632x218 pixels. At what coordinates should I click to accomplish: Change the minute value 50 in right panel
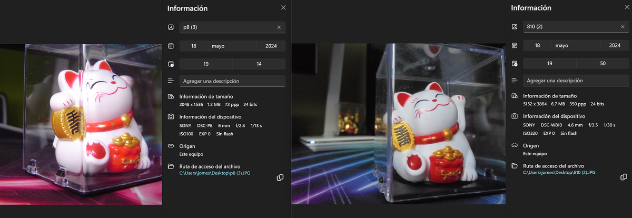tap(603, 64)
